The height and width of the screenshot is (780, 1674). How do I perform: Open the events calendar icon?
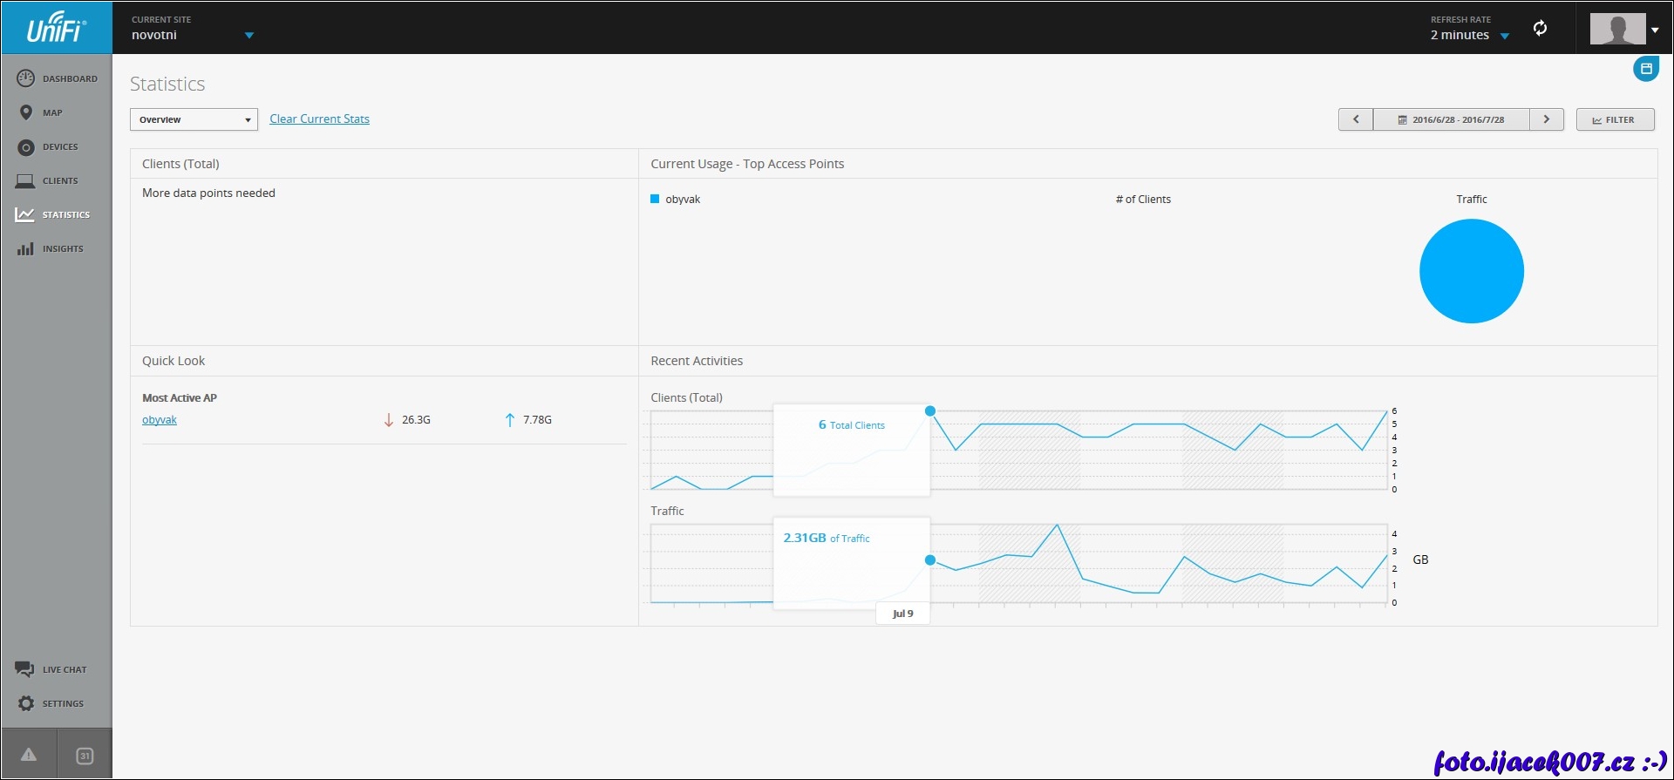85,756
